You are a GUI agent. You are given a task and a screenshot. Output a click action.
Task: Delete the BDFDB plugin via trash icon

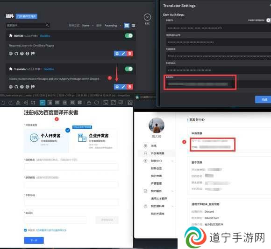click(129, 54)
